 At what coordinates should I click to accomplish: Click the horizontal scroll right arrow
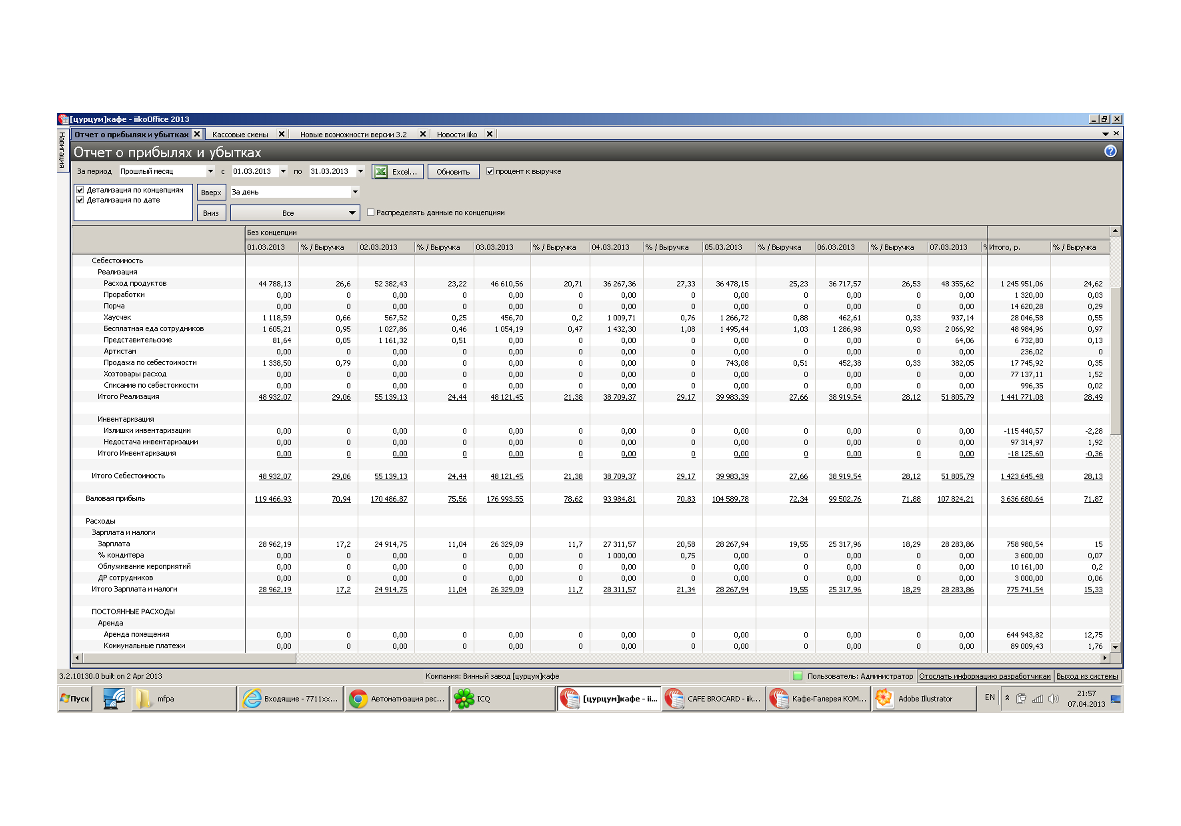pyautogui.click(x=1104, y=657)
